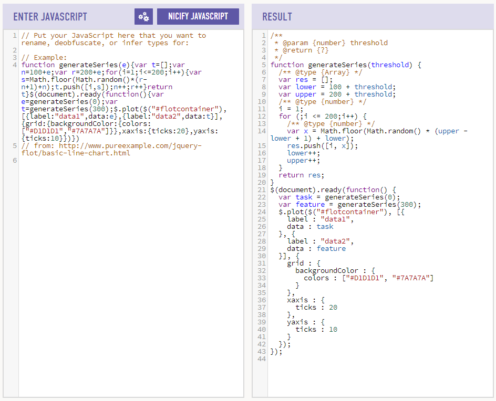Click the pureexample.com URL comment in input

point(111,150)
